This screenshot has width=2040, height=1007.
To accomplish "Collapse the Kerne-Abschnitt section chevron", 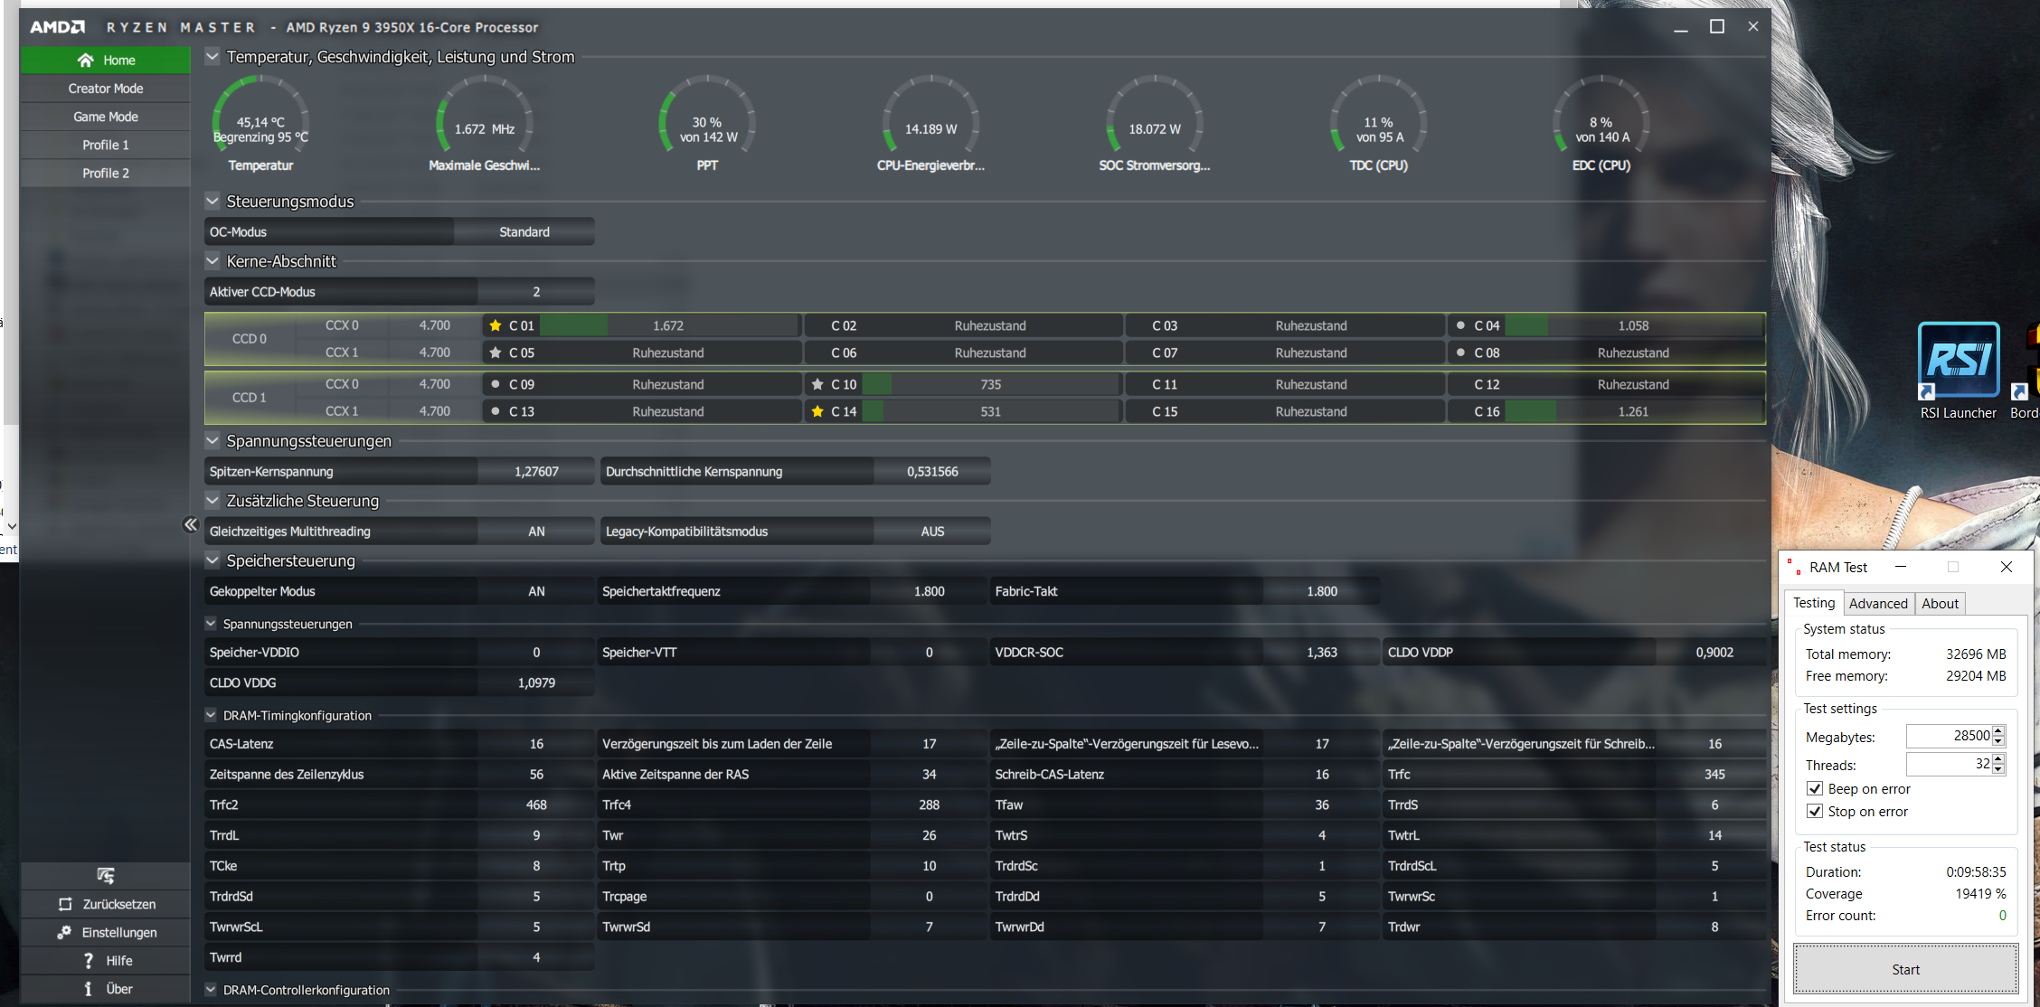I will pyautogui.click(x=212, y=261).
